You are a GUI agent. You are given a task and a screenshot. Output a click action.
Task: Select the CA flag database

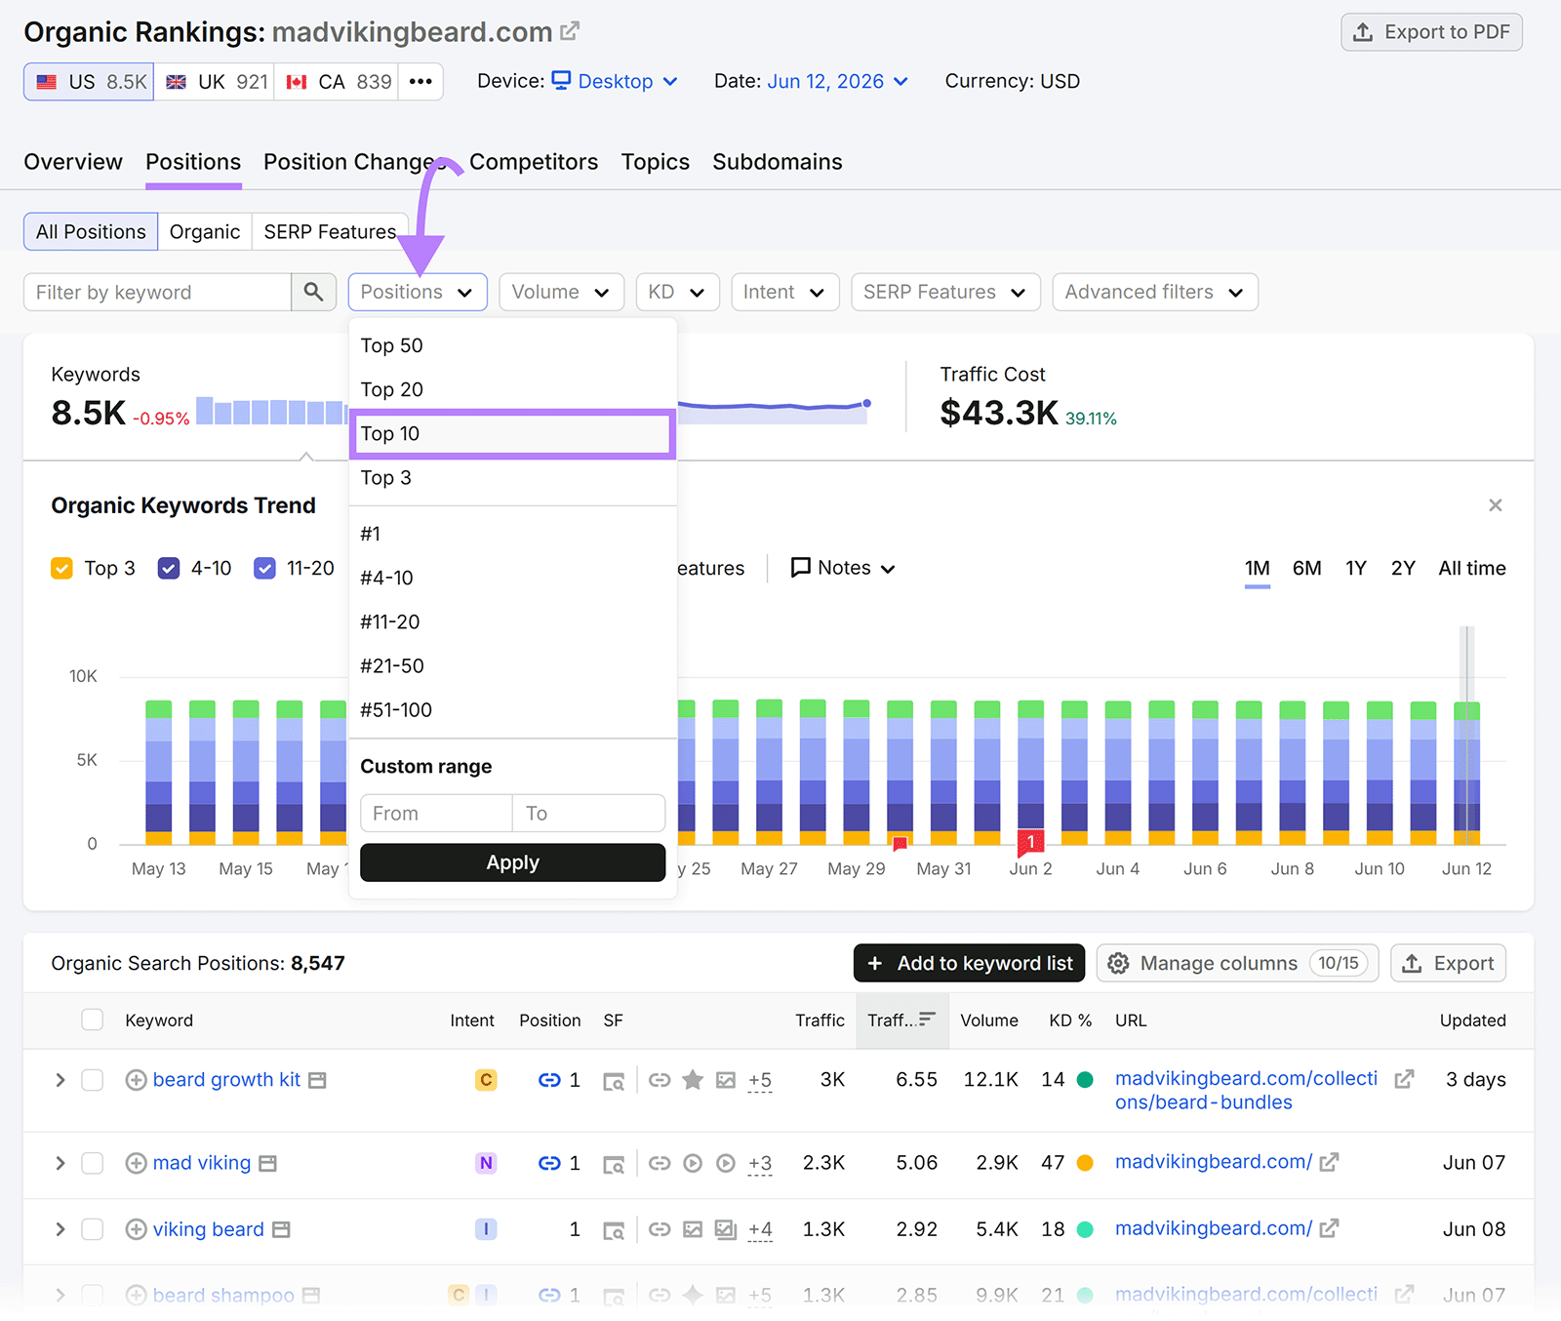(338, 82)
